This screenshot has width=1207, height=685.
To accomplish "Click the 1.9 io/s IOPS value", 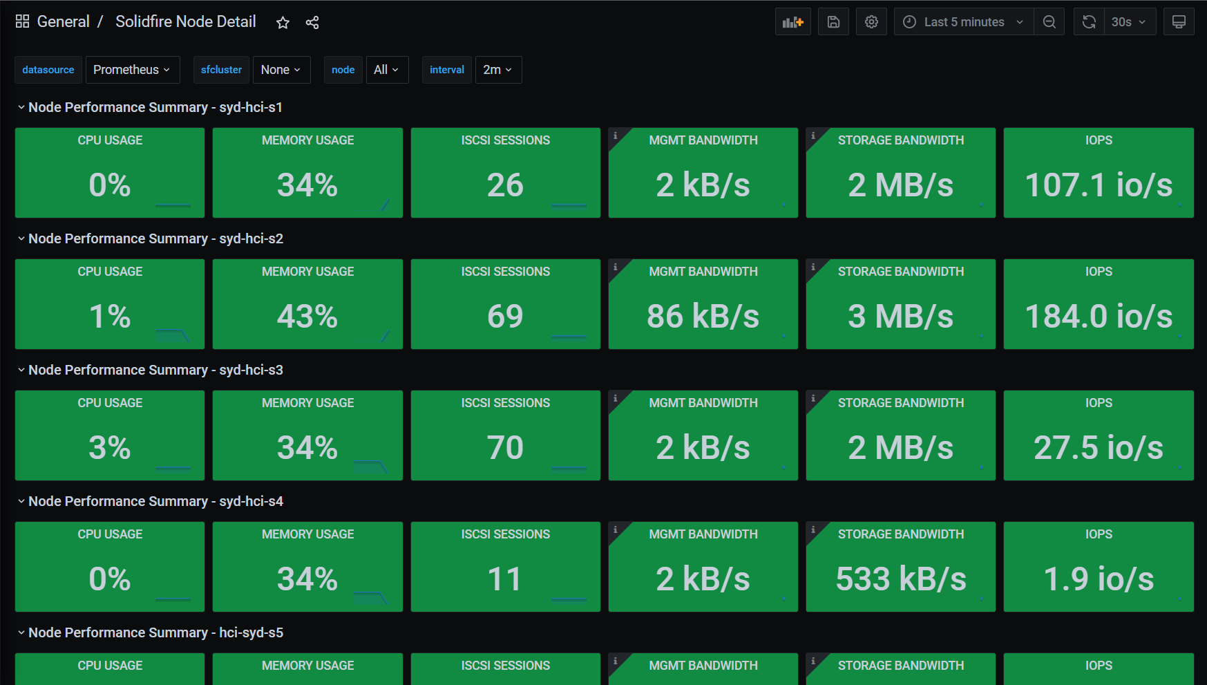I will click(1099, 579).
